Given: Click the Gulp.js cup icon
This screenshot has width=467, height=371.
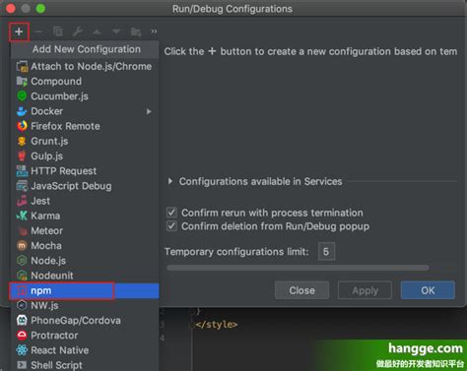Looking at the screenshot, I should point(22,155).
